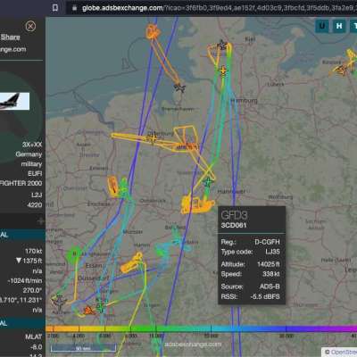Click the browser address bar URL
Image resolution: width=357 pixels, height=357 pixels.
[x=219, y=8]
